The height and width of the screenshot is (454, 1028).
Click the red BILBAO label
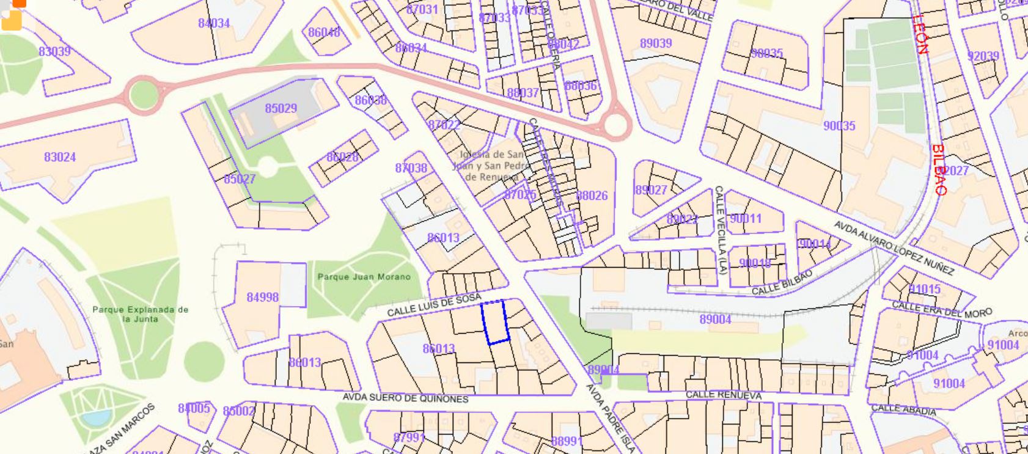tap(939, 169)
